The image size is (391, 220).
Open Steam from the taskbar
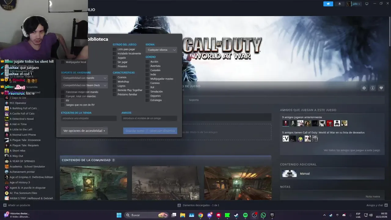pos(236,215)
